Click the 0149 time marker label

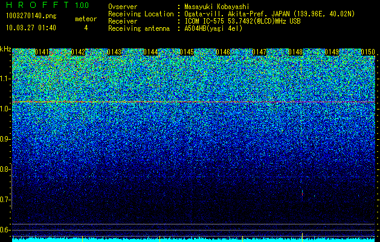[x=332, y=52]
